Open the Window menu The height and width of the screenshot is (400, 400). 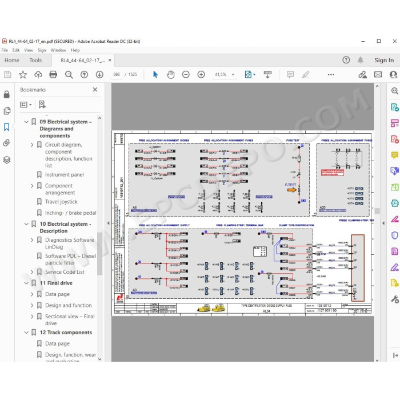click(x=58, y=50)
